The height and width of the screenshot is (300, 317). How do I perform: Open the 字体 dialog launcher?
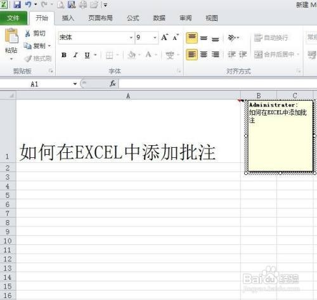[179, 71]
